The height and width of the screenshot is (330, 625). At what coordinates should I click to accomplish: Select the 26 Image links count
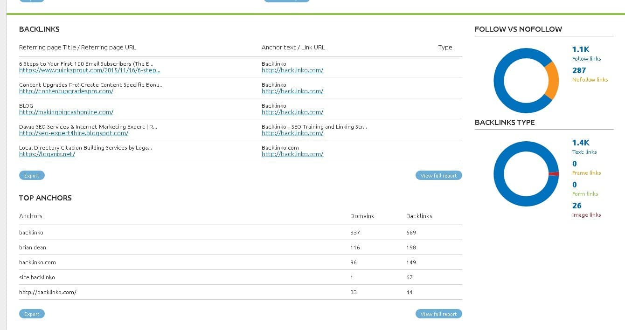[577, 206]
